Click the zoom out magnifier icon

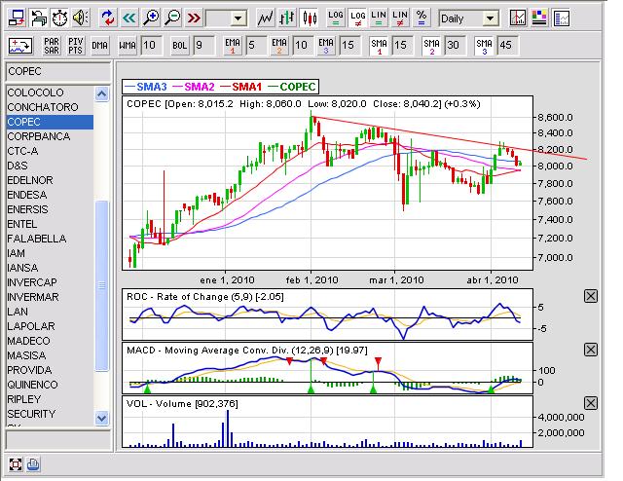click(172, 18)
